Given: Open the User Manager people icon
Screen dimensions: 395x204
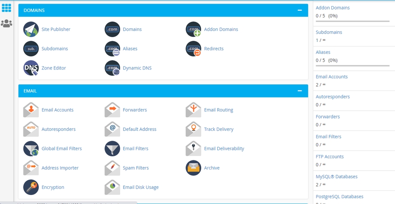Looking at the screenshot, I should pos(6,23).
